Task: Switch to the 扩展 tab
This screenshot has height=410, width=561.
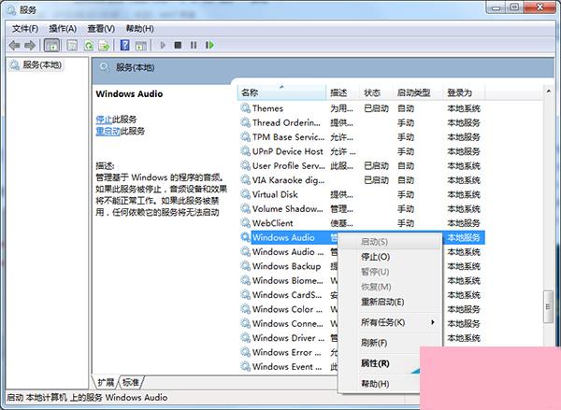Action: click(106, 383)
